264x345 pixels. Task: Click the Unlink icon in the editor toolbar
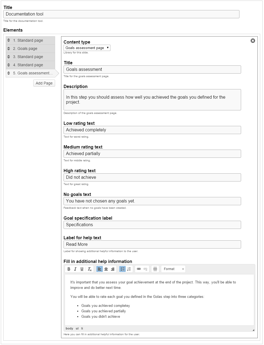pos(145,269)
